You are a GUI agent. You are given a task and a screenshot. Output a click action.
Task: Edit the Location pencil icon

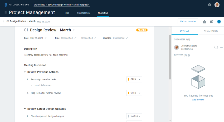pos(127,38)
